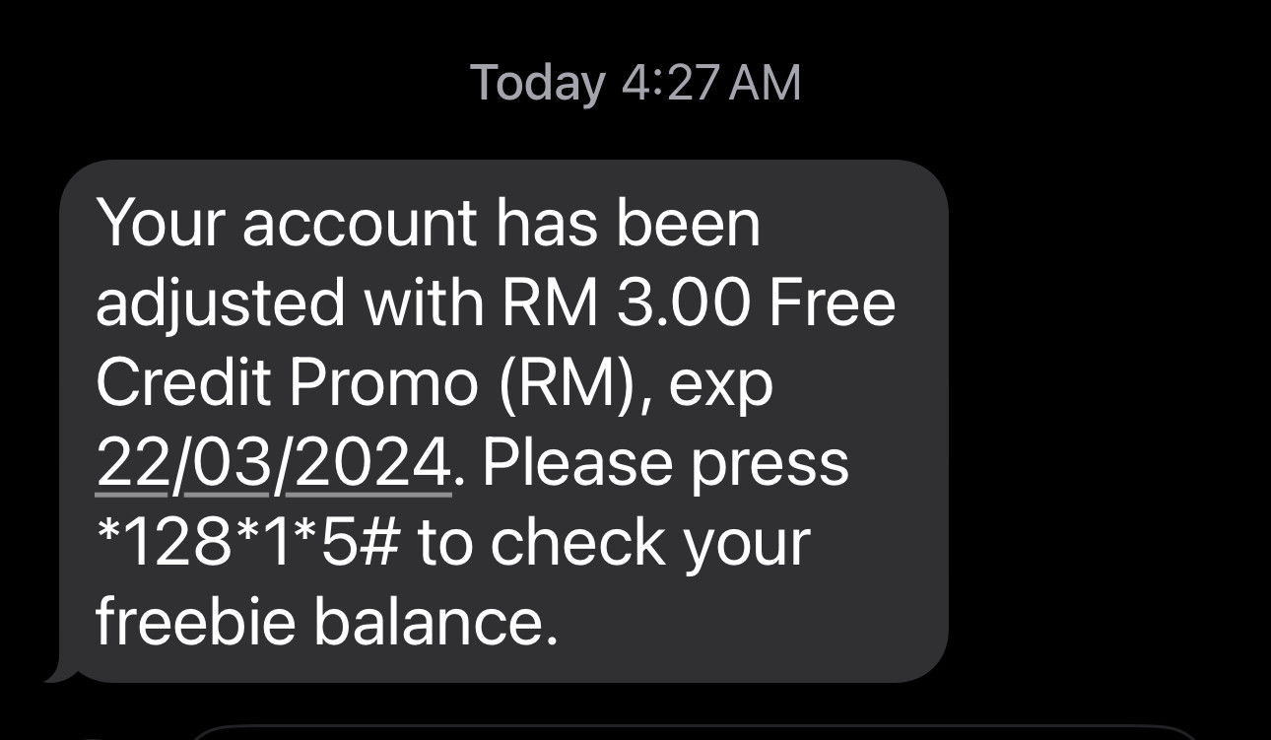Viewport: 1271px width, 740px height.
Task: Tap the Today 4:27 AM timestamp
Action: click(x=635, y=83)
